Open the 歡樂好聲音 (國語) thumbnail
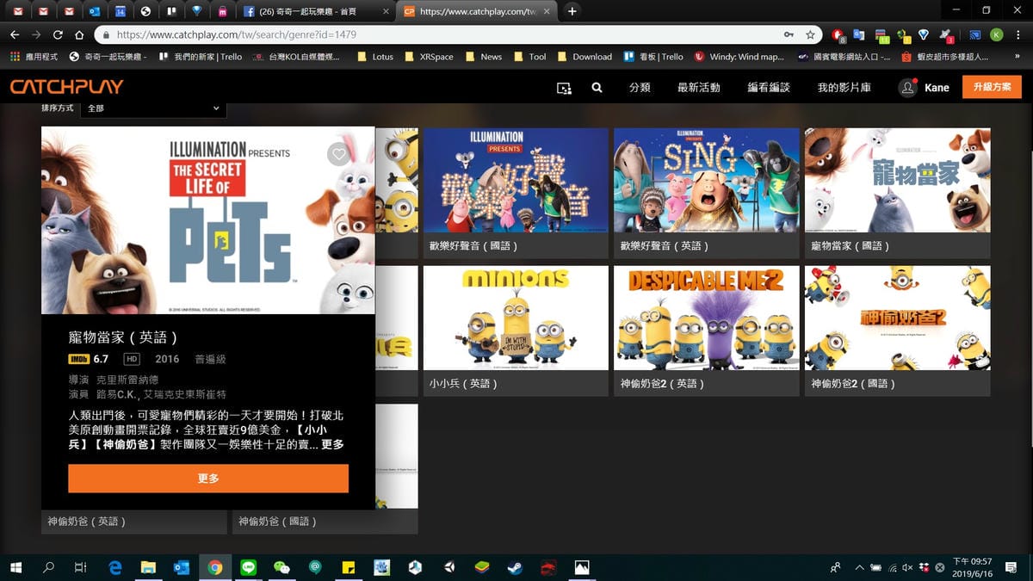 coord(516,181)
